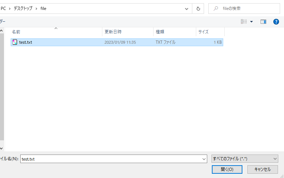Click the refresh icon beside address bar
This screenshot has height=178, width=284.
point(198,9)
